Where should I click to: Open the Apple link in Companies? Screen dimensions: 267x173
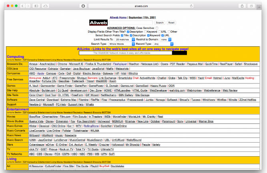tap(40, 74)
